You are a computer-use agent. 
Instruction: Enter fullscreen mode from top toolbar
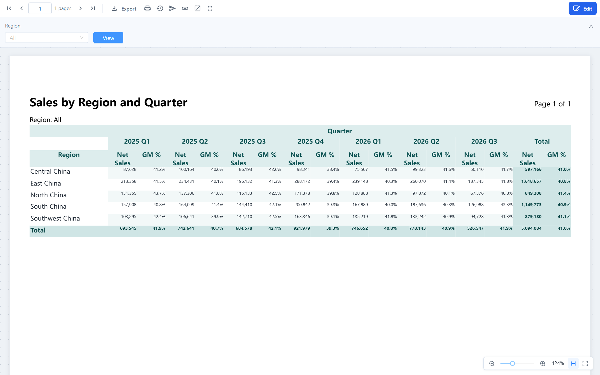pos(210,8)
